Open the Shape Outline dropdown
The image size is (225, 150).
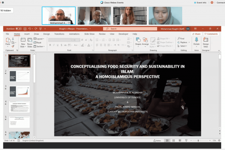pyautogui.click(x=165, y=42)
